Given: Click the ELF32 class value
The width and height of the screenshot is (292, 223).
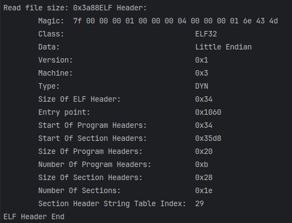Looking at the screenshot, I should 206,34.
